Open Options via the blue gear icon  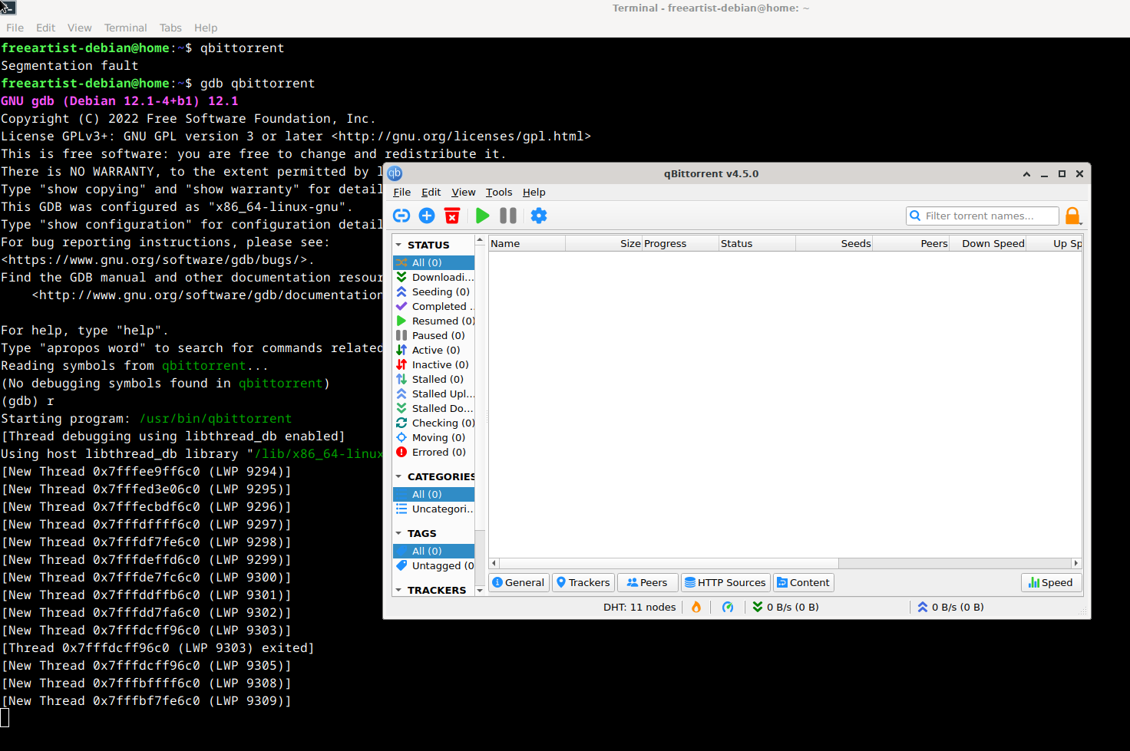(x=539, y=216)
